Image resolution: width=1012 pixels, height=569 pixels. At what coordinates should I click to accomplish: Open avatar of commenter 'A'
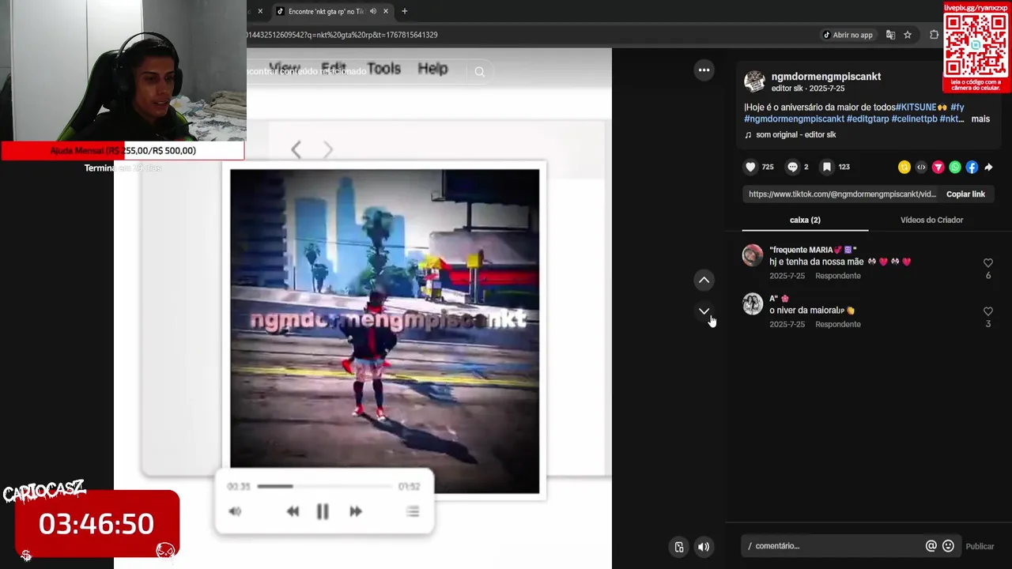(x=753, y=303)
